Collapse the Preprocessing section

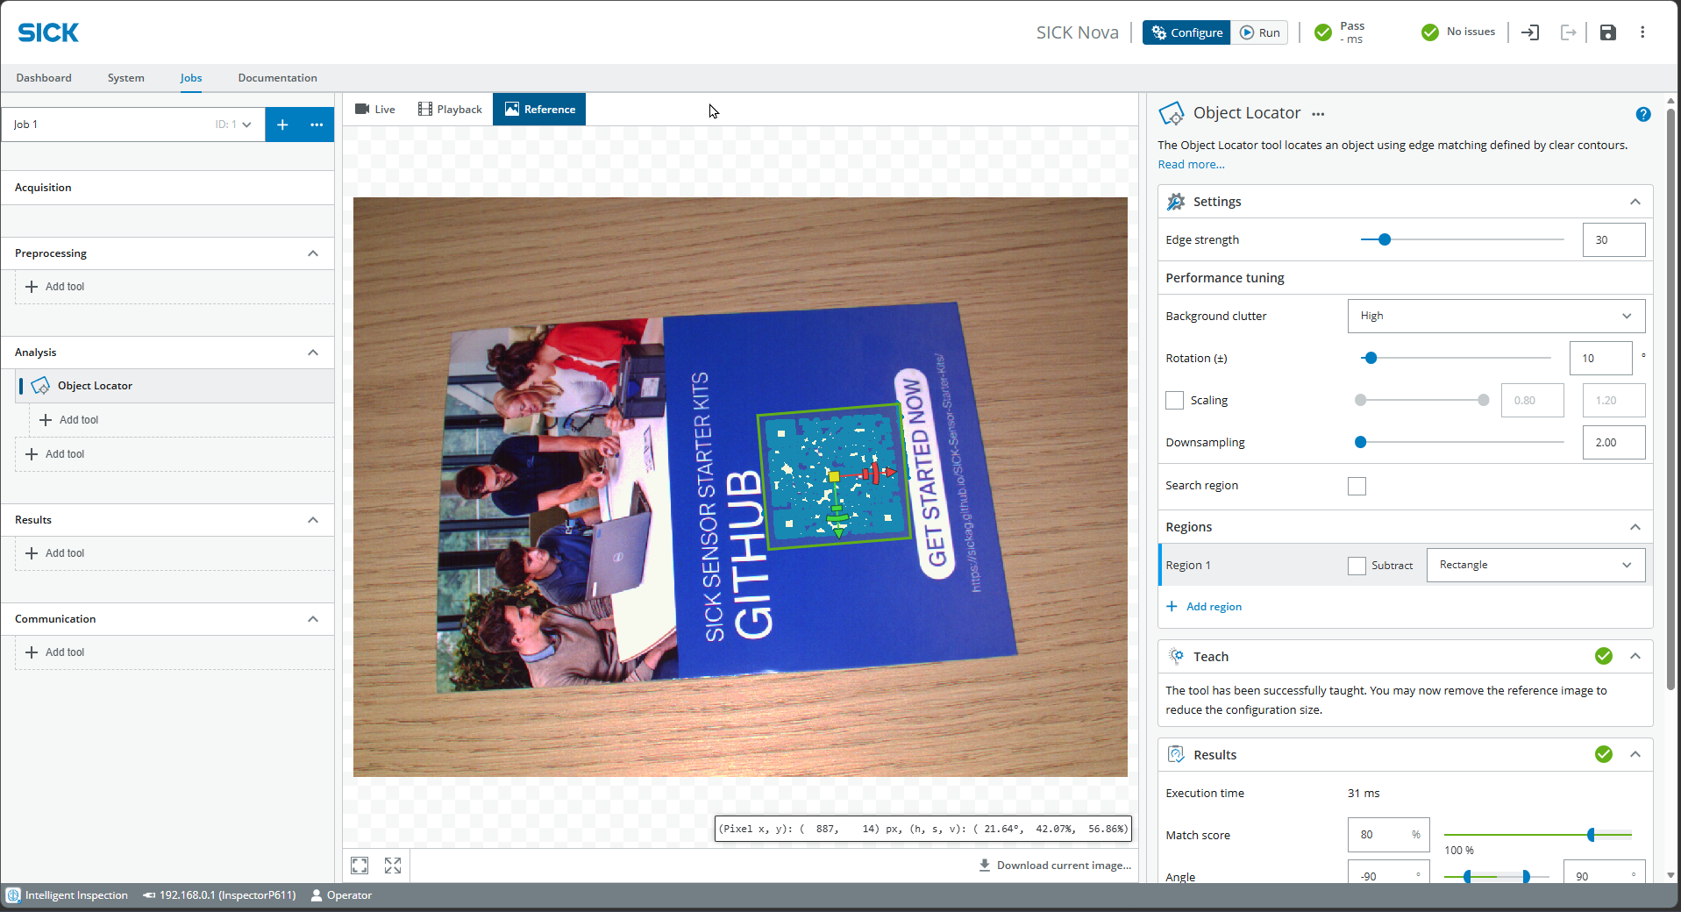[313, 253]
